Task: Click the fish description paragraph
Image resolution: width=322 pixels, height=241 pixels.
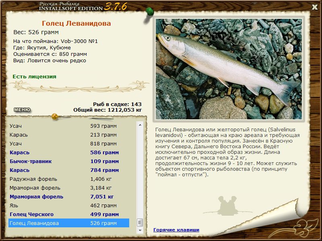Action: (227, 152)
